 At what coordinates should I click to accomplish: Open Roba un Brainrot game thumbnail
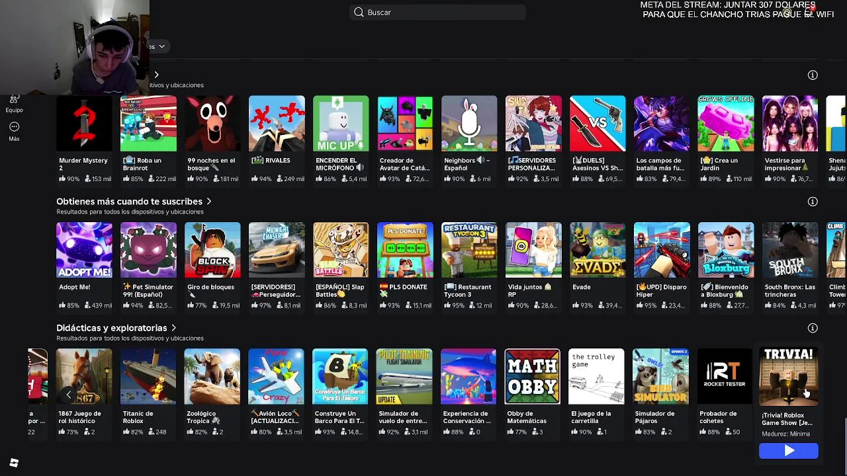[x=148, y=124]
